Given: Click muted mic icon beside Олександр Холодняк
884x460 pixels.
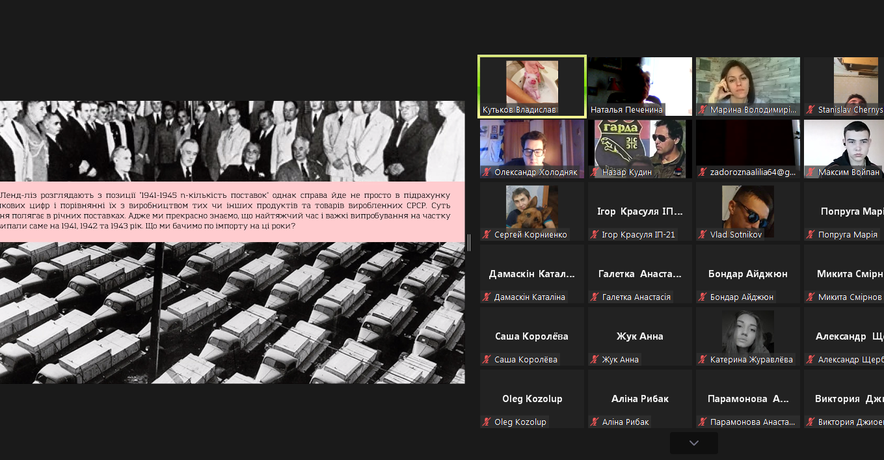Looking at the screenshot, I should click(x=487, y=172).
